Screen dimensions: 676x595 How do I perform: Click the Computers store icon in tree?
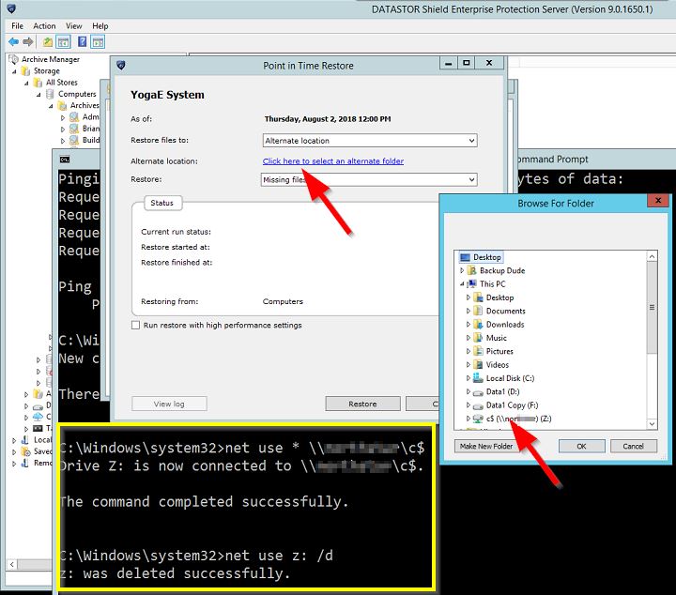[50, 94]
